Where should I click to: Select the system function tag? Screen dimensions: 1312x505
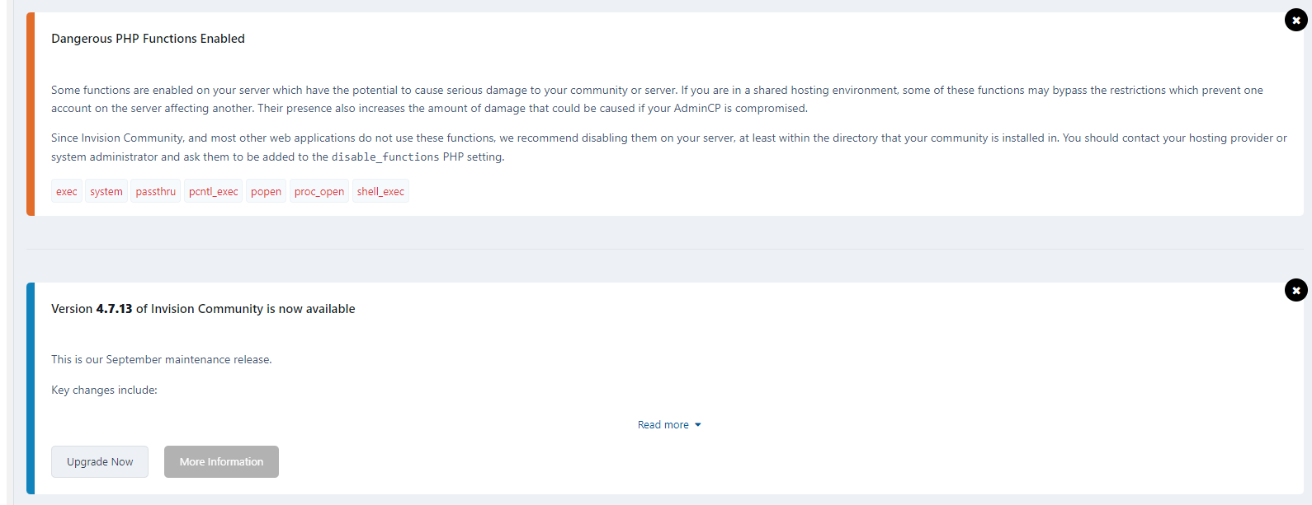106,192
